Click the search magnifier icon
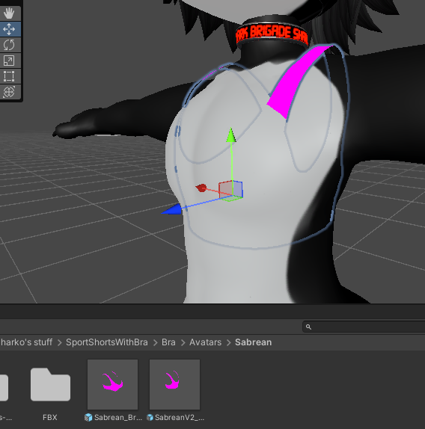Image resolution: width=425 pixels, height=429 pixels. click(308, 327)
